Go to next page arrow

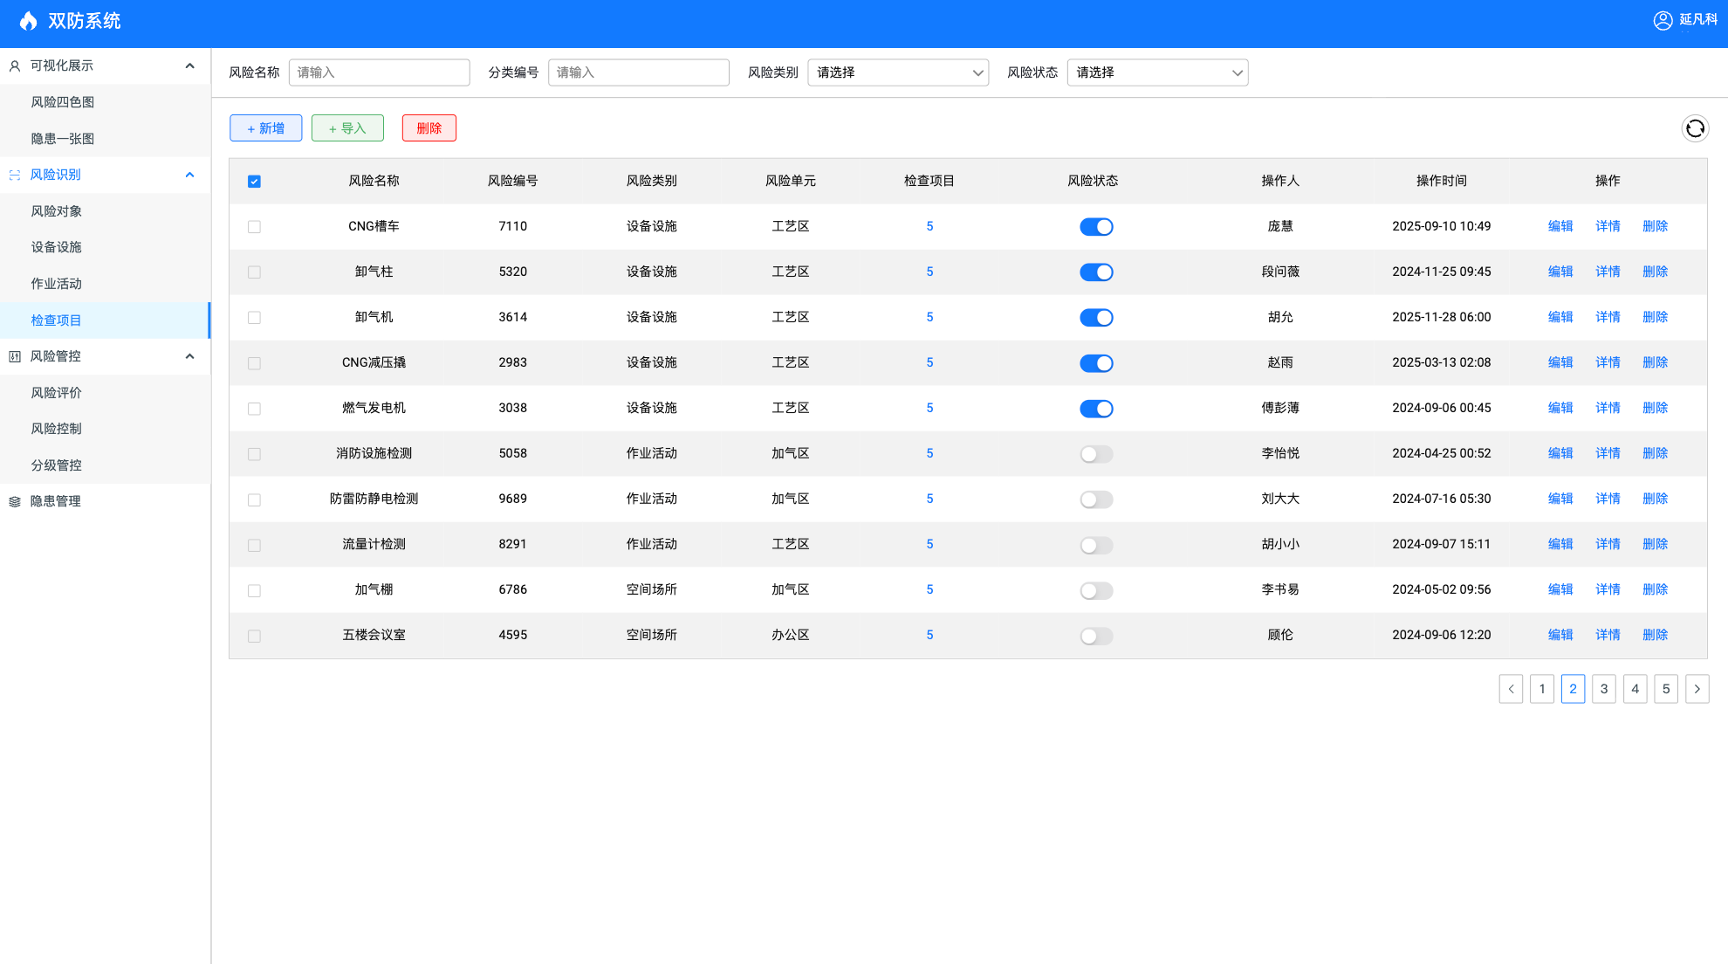click(1697, 689)
